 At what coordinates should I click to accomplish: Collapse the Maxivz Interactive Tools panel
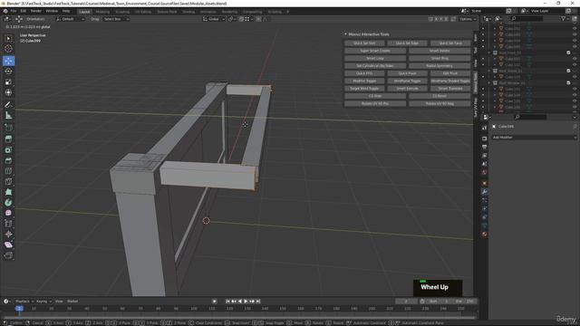pyautogui.click(x=345, y=34)
